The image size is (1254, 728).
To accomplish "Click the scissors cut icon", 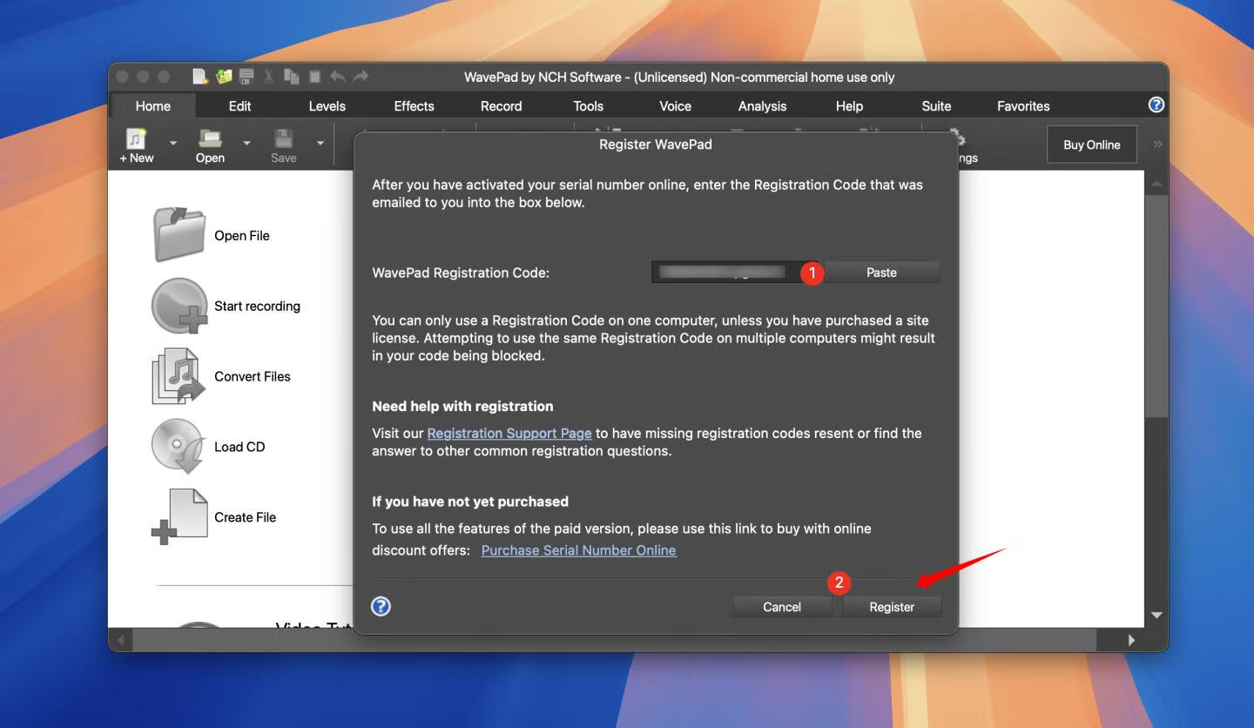I will 269,77.
